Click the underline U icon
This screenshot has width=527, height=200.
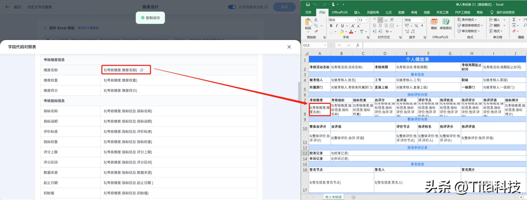pyautogui.click(x=342, y=26)
